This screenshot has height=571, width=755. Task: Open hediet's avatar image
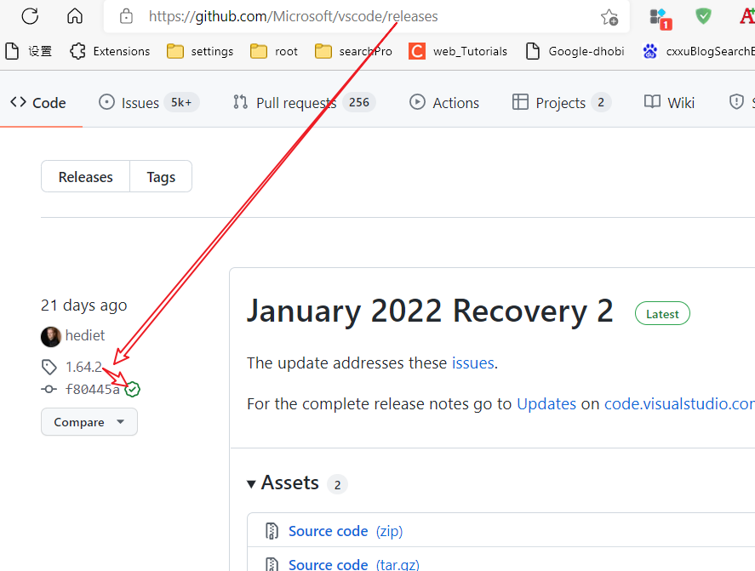(x=50, y=336)
